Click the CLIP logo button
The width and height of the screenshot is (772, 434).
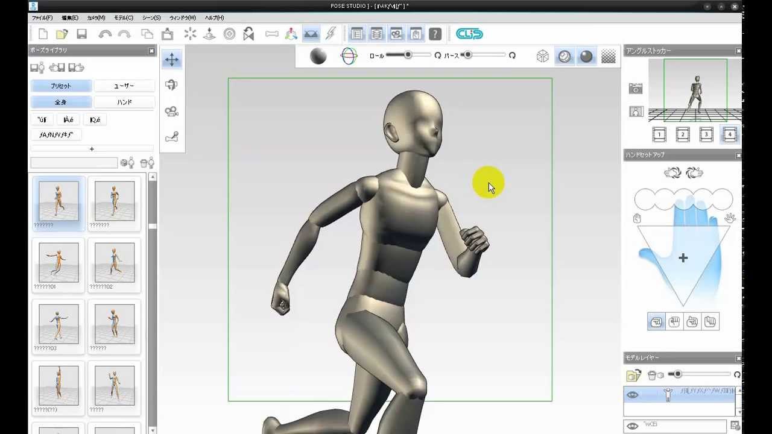coord(469,34)
